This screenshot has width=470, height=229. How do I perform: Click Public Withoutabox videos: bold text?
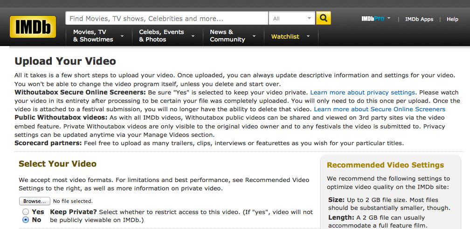point(61,118)
